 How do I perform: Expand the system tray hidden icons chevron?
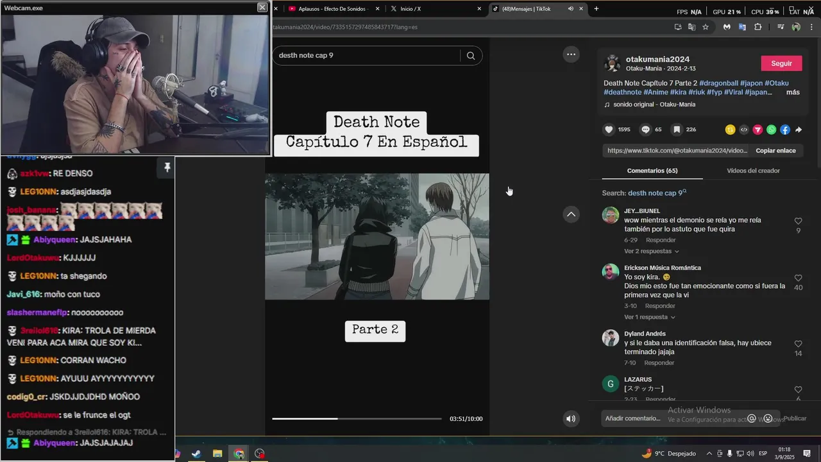coord(709,454)
